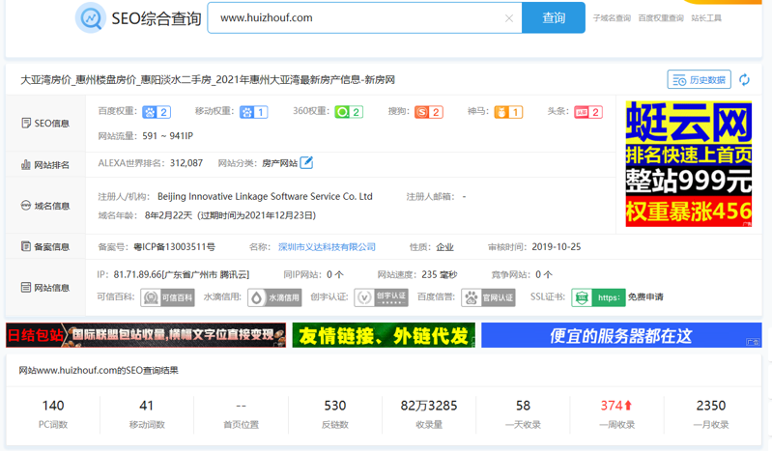Open the 百度权重查询 link
This screenshot has height=451, width=772.
[661, 18]
